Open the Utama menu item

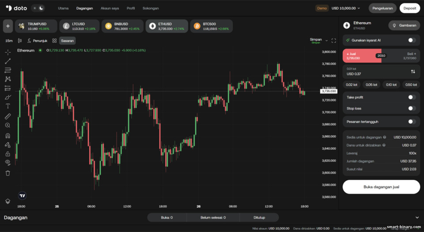click(x=63, y=8)
